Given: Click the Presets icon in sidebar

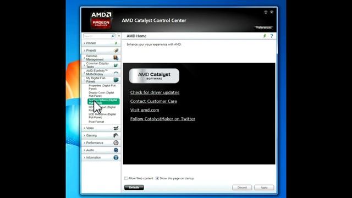Looking at the screenshot, I should click(x=116, y=51).
